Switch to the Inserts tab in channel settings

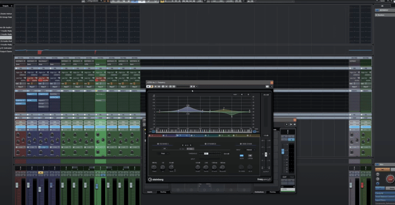(150, 192)
